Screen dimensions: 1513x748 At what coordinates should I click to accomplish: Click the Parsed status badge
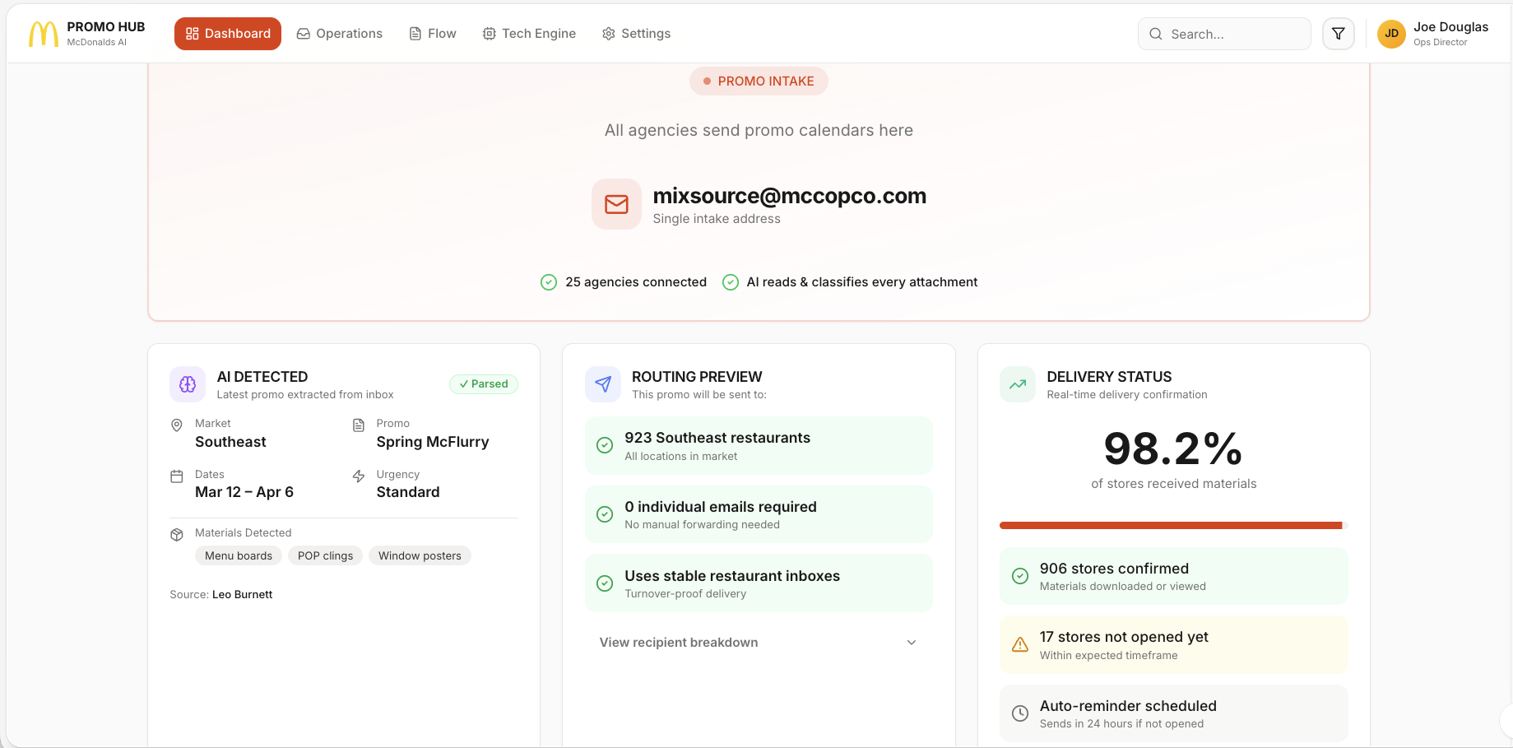pos(484,384)
